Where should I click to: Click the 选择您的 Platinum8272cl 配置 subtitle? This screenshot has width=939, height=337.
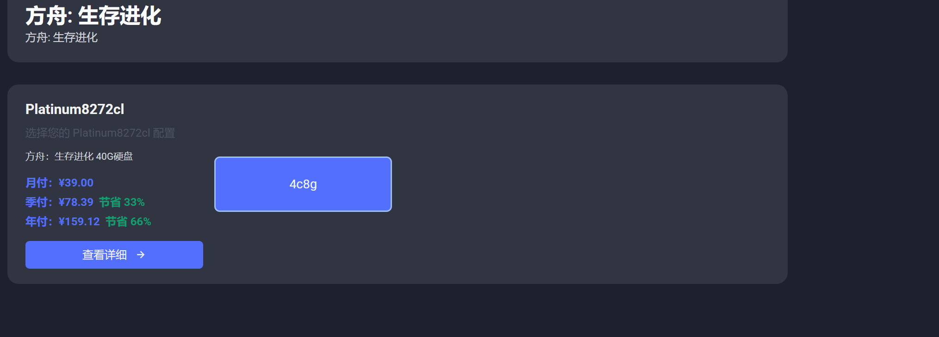pos(100,133)
